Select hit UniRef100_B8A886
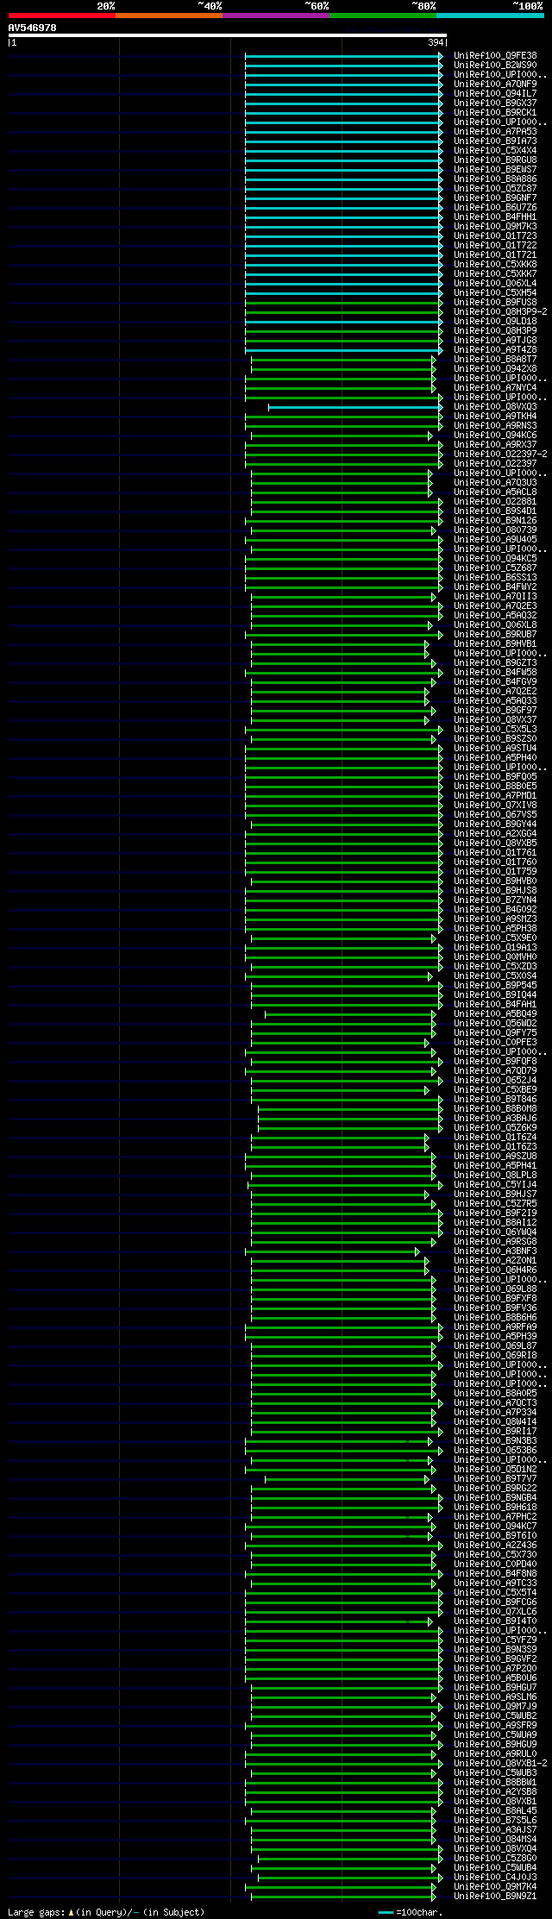This screenshot has height=1919, width=552. [495, 179]
